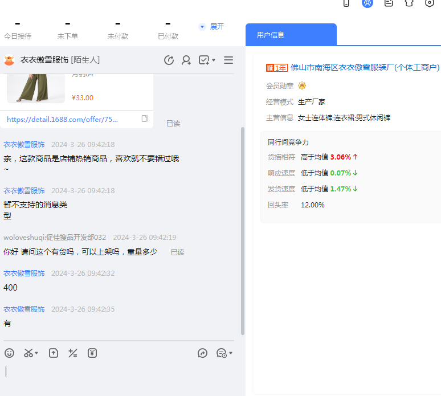Click the upload file icon
Screen dimensions: 441x396
click(54, 353)
